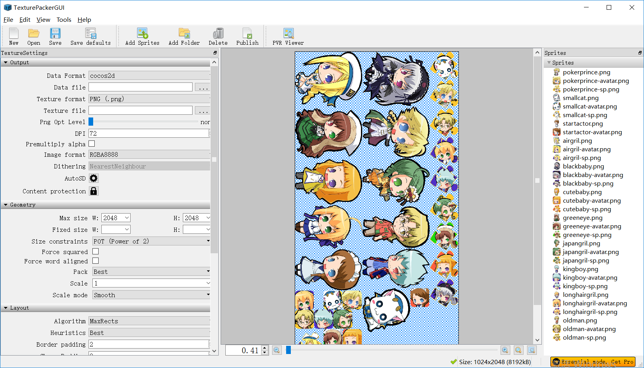The image size is (644, 368).
Task: Select the kingboy.png sprite icon
Action: 557,269
